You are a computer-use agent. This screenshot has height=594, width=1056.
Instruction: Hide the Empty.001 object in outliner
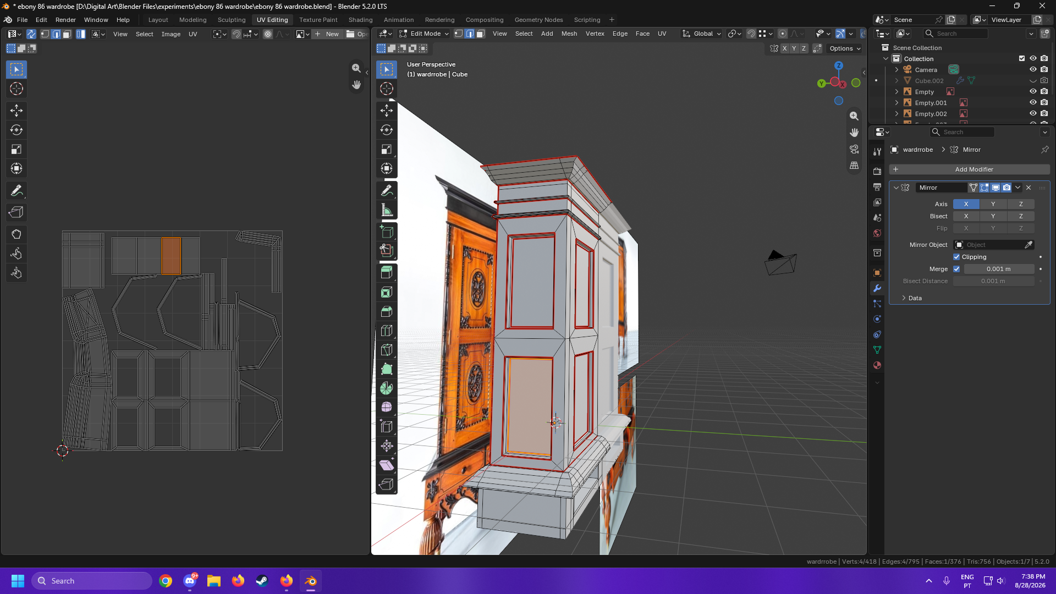[1033, 103]
